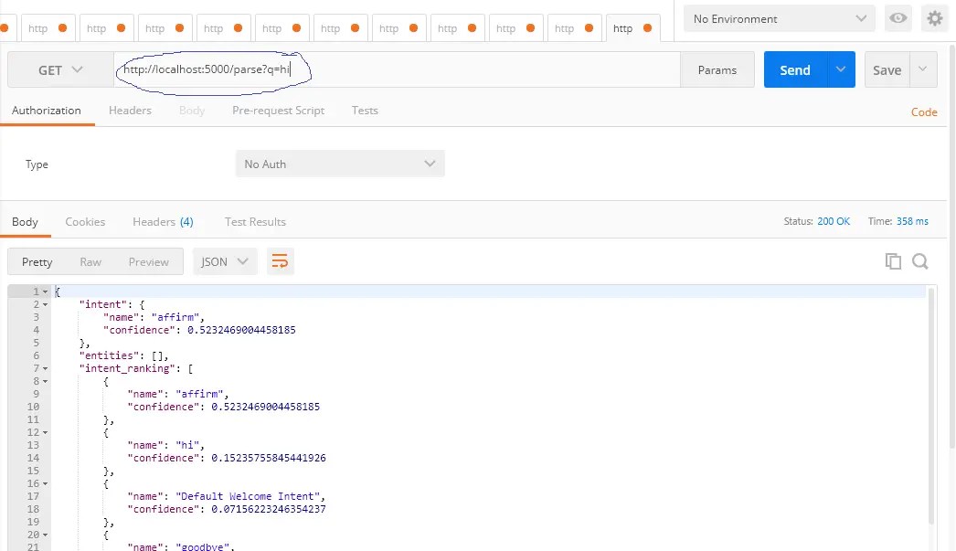Open the environment quick look eye icon
The height and width of the screenshot is (551, 956).
[x=898, y=18]
